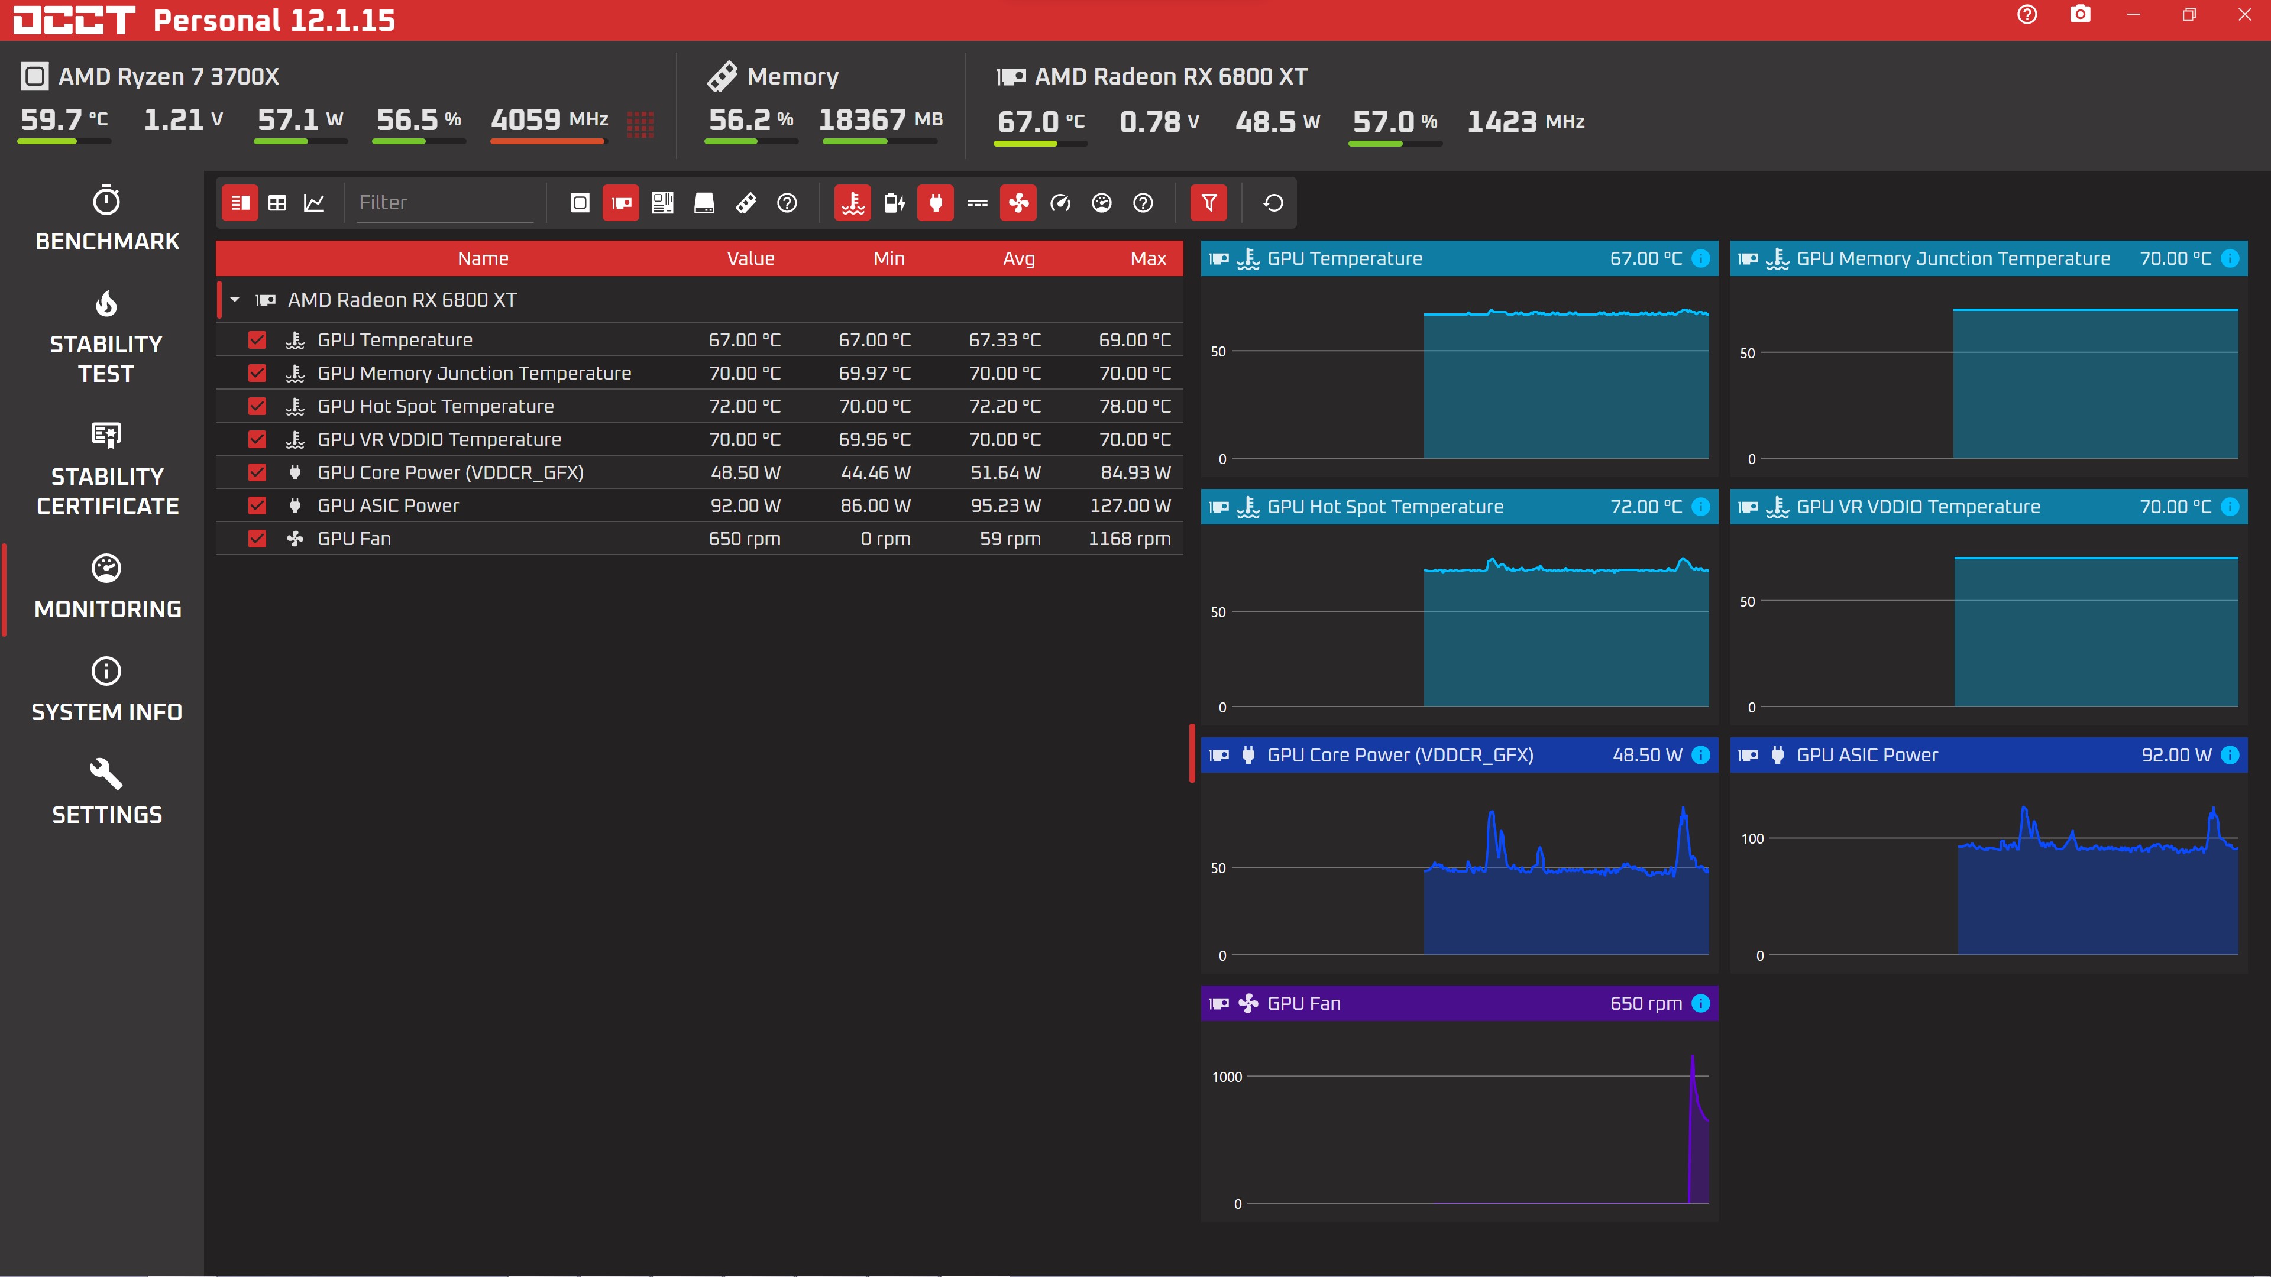This screenshot has width=2271, height=1277.
Task: Uncheck GPU VR VDDIO Temperature checkbox
Action: click(257, 439)
